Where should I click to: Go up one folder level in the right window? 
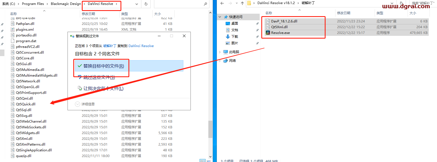point(242,3)
